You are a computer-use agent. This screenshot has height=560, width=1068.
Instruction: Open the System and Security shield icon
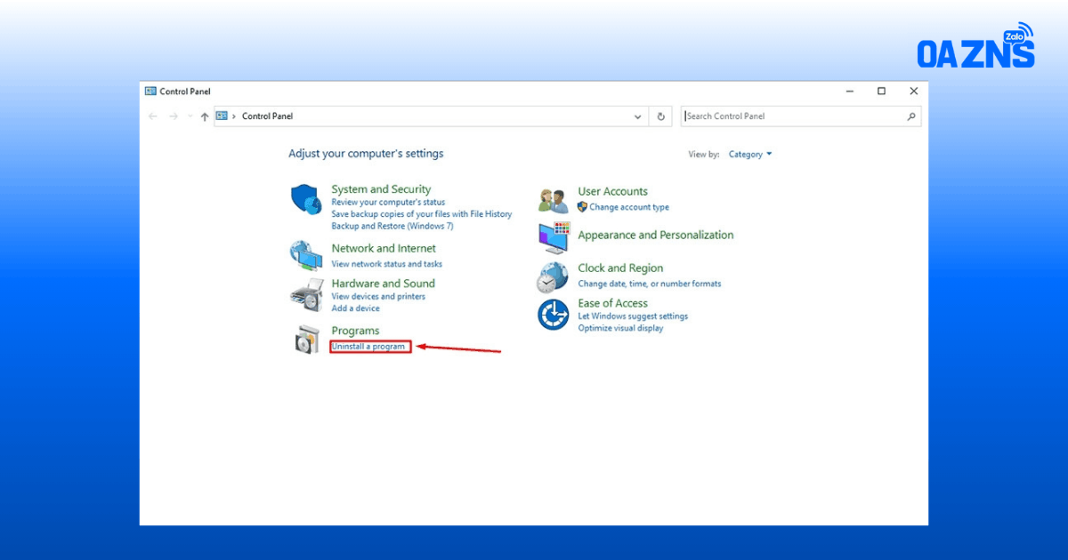(306, 199)
